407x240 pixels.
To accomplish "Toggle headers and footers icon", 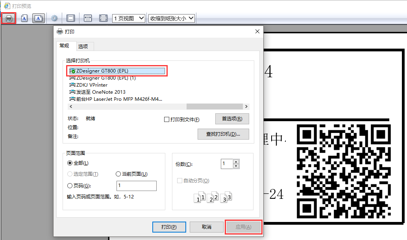I will click(70, 18).
